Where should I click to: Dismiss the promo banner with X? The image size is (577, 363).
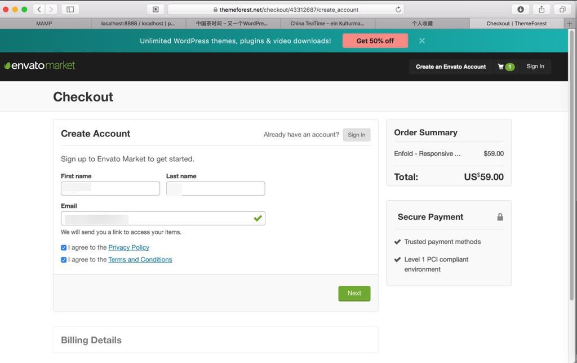(x=422, y=41)
